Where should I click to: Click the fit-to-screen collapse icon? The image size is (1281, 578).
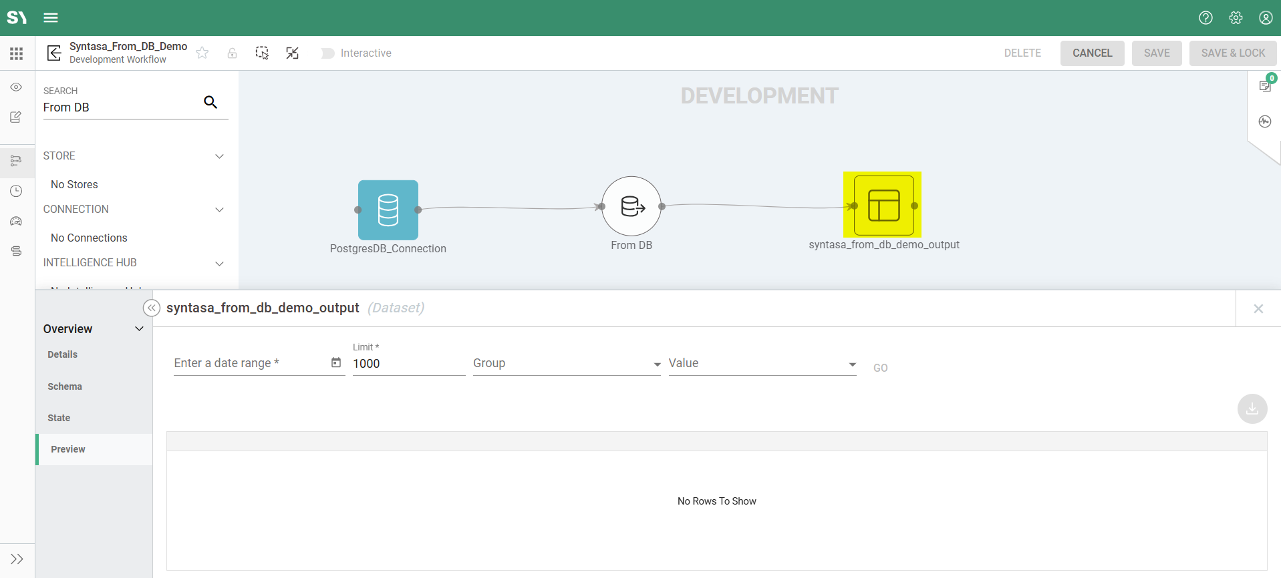click(292, 53)
